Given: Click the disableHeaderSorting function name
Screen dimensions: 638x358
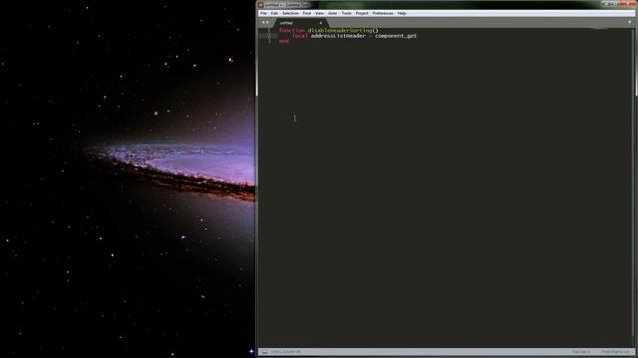Looking at the screenshot, I should click(339, 31).
